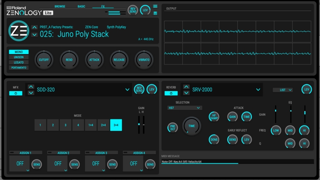
Task: Click the ZE logo circle
Action: [x=19, y=31]
